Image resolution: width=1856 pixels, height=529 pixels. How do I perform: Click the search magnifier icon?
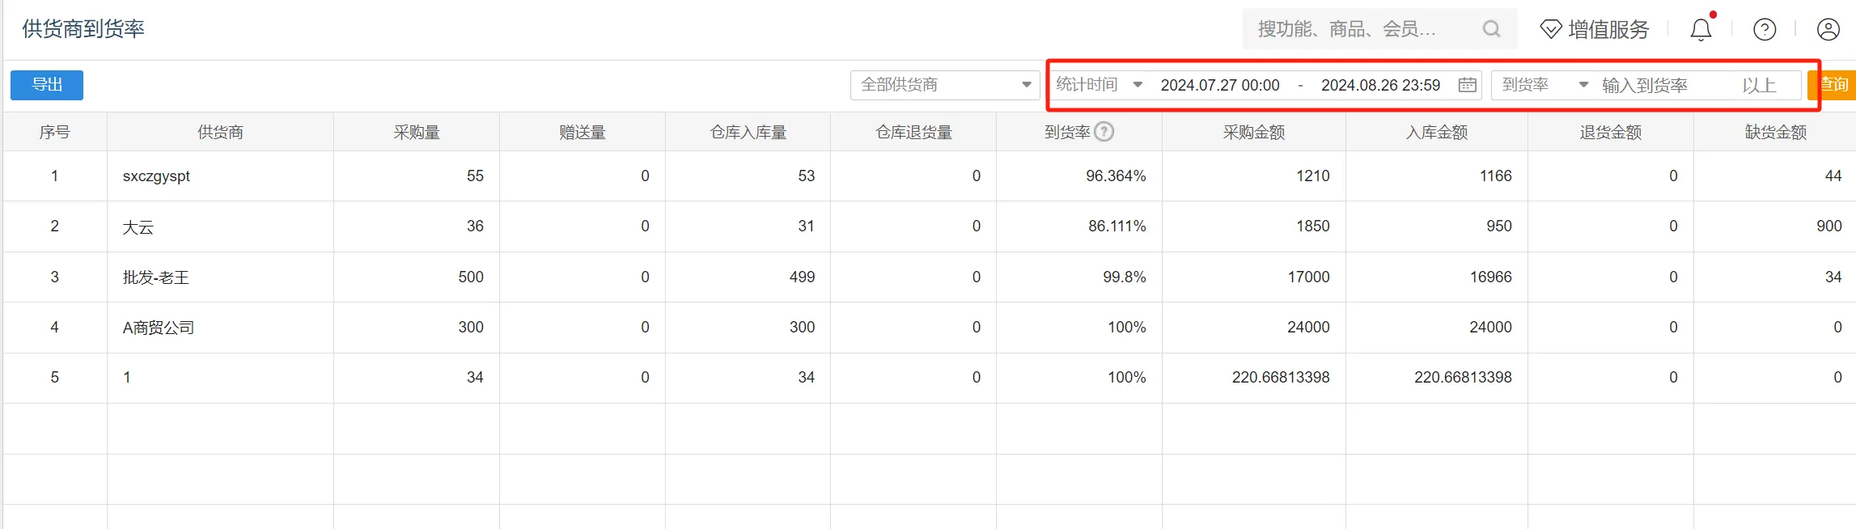(x=1491, y=29)
